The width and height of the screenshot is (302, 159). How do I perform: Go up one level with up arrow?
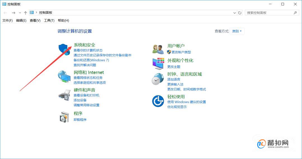[25, 13]
